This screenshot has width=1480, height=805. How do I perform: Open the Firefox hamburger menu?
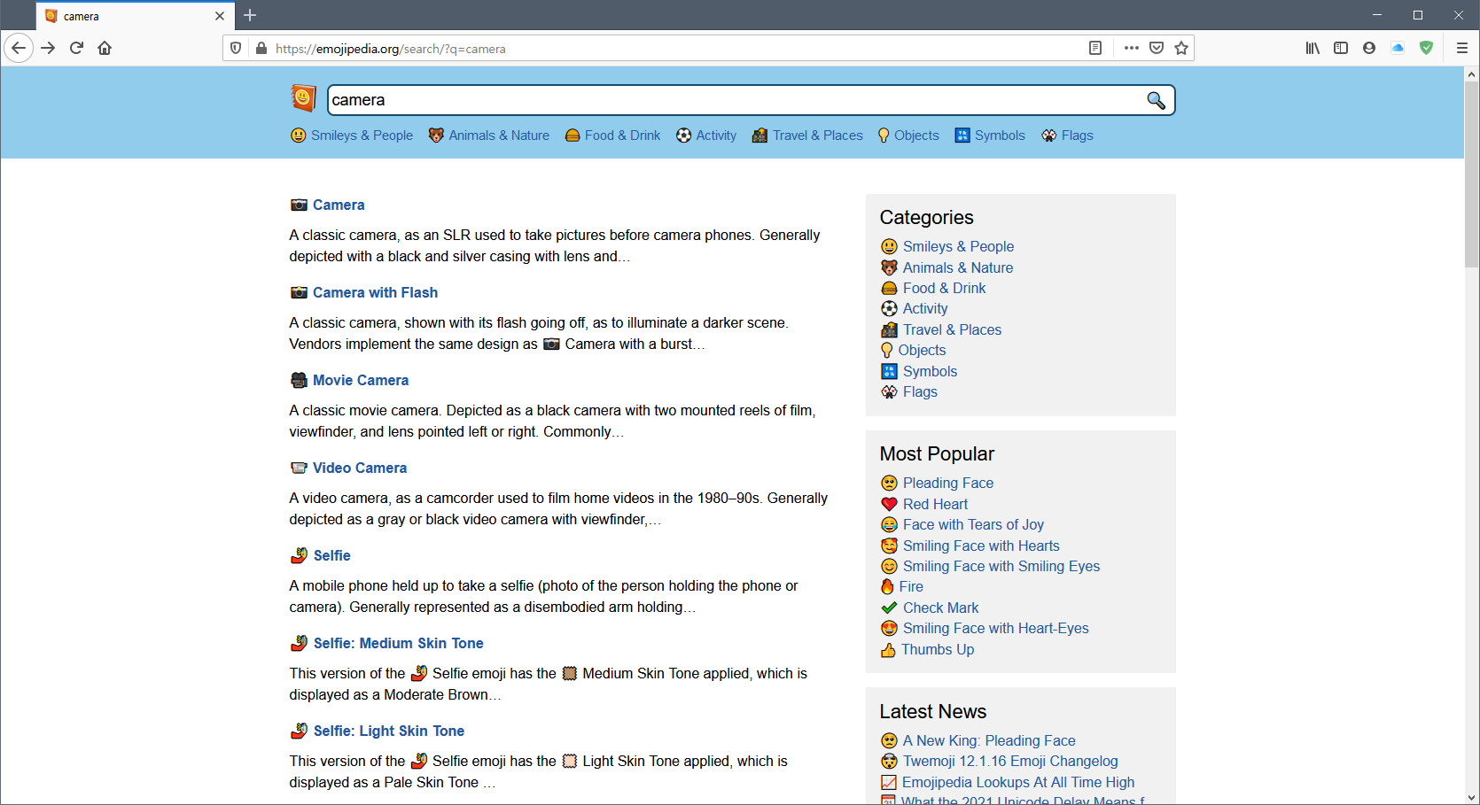[x=1462, y=48]
